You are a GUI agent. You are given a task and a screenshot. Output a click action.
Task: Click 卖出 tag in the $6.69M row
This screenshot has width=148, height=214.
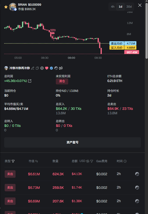click(10, 201)
